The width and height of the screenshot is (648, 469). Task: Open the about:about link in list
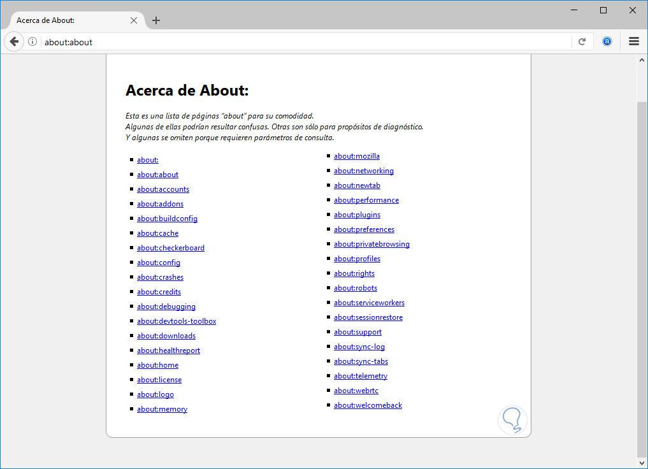(x=157, y=175)
